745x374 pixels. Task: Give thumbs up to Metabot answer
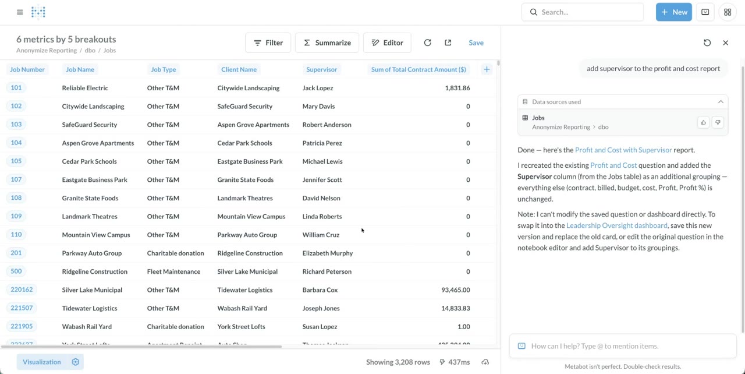pos(703,122)
